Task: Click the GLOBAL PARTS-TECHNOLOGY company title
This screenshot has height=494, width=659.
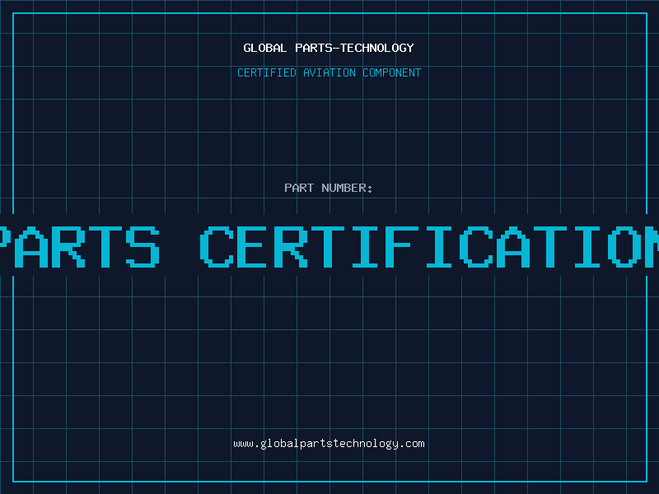Action: (x=329, y=48)
